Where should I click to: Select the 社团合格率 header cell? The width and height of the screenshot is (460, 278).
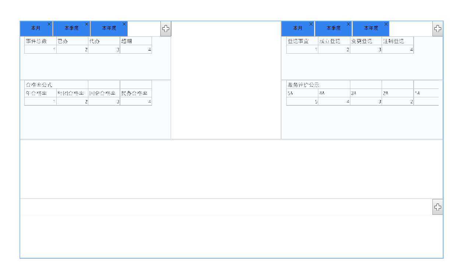[72, 93]
